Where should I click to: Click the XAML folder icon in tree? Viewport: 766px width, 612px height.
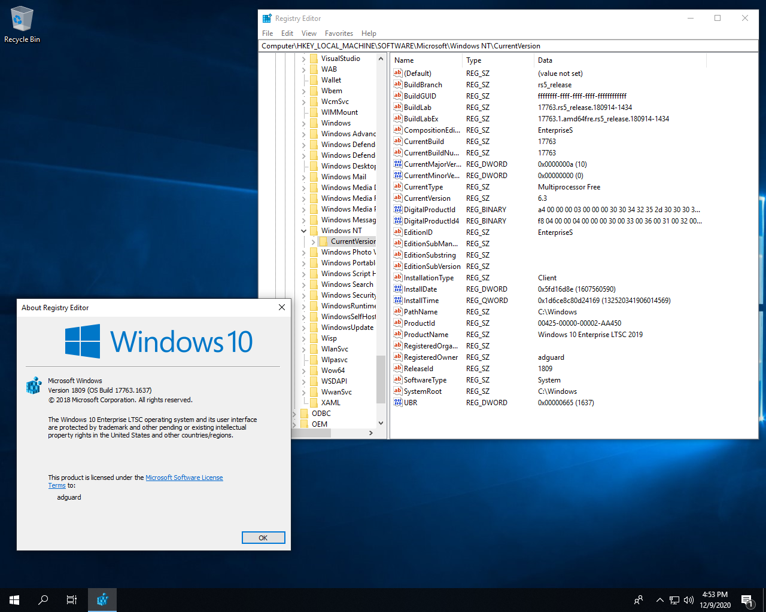(x=314, y=403)
